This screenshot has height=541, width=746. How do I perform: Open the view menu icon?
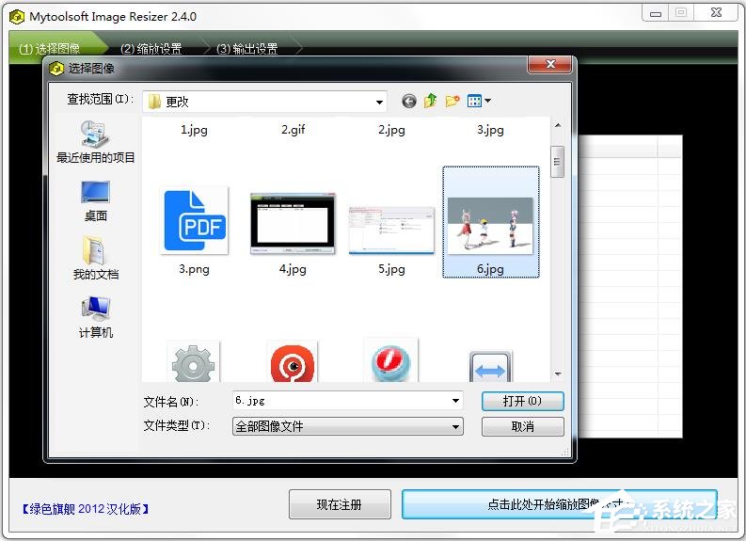pyautogui.click(x=478, y=101)
